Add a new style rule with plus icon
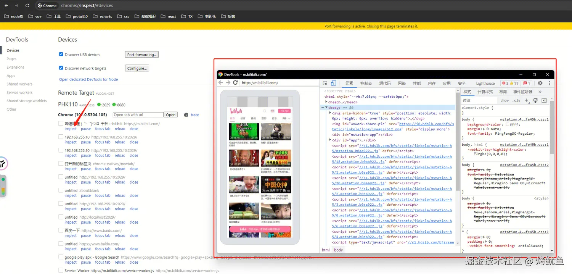 pos(527,100)
